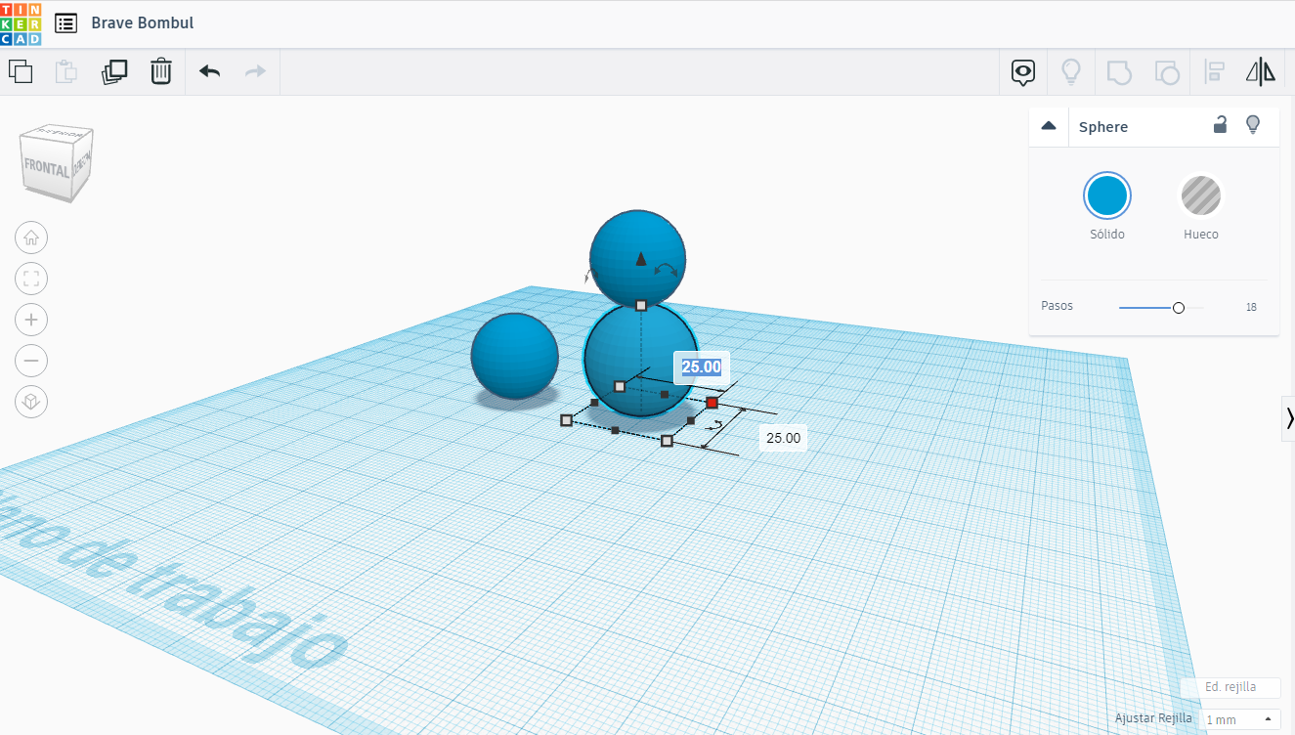The height and width of the screenshot is (735, 1295).
Task: Click the show all lightbulb icon
Action: pyautogui.click(x=1071, y=71)
